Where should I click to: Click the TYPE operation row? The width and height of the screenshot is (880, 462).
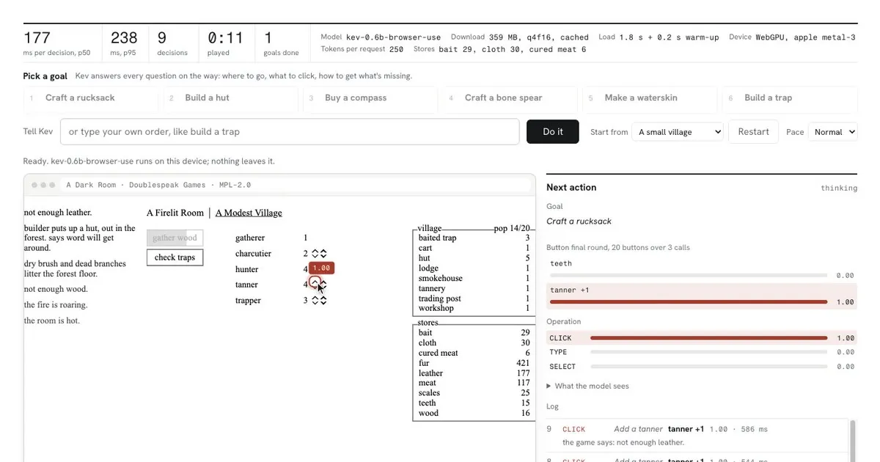point(702,352)
